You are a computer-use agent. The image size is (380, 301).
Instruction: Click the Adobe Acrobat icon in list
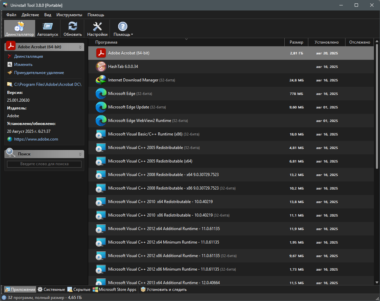pyautogui.click(x=101, y=53)
